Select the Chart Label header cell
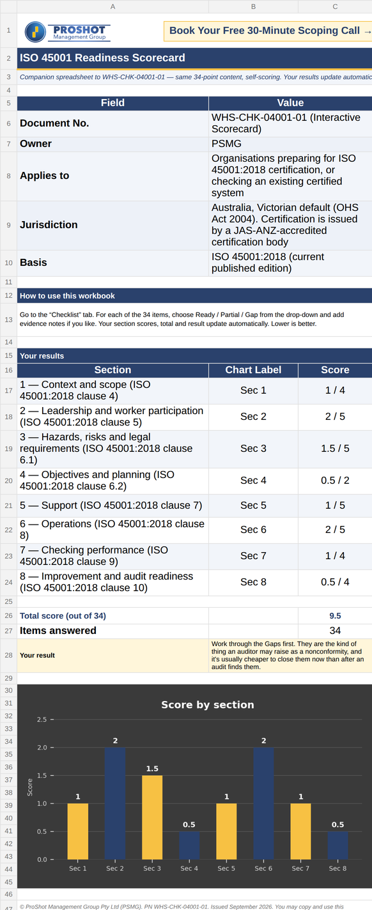Viewport: 372px width, 910px height. point(253,370)
